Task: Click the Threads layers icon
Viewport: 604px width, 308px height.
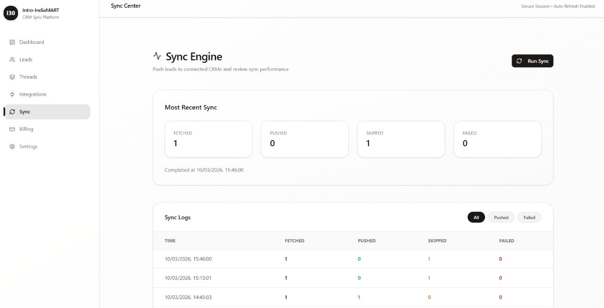Action: click(x=12, y=77)
